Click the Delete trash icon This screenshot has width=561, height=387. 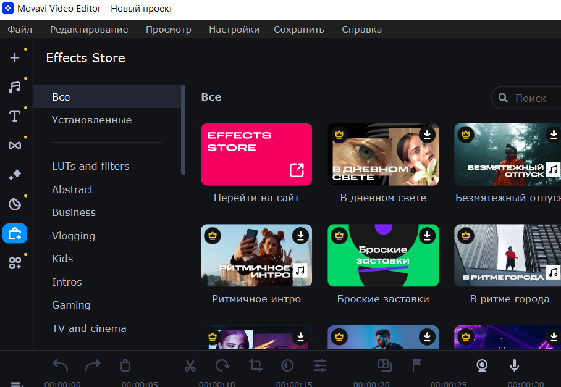click(x=125, y=365)
